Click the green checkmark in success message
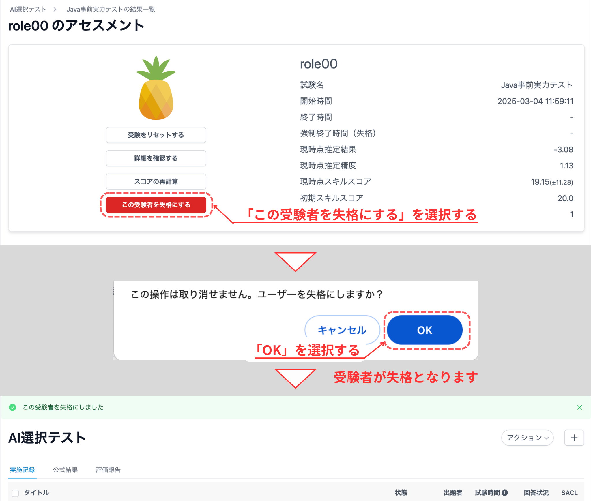This screenshot has width=591, height=501. tap(13, 407)
